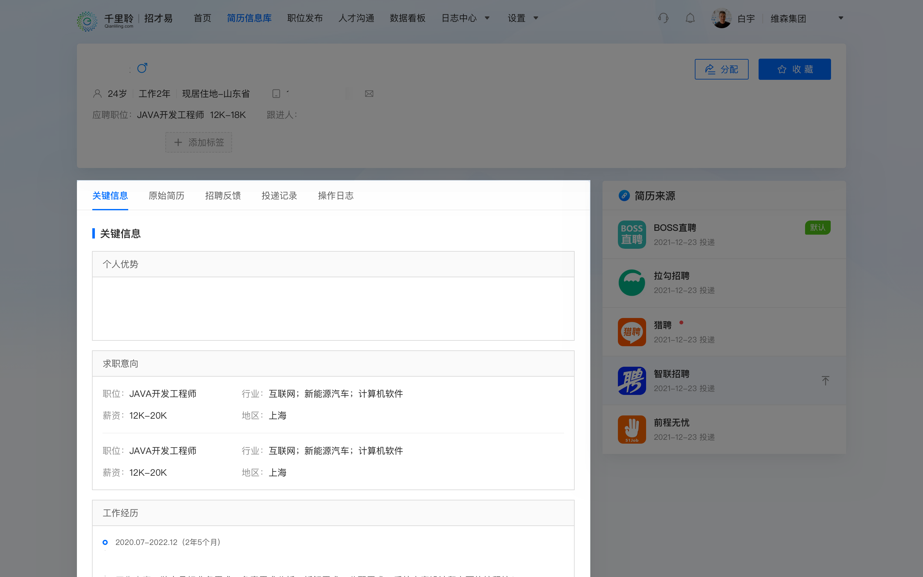Open customer service headset icon
The width and height of the screenshot is (923, 577).
tap(663, 18)
